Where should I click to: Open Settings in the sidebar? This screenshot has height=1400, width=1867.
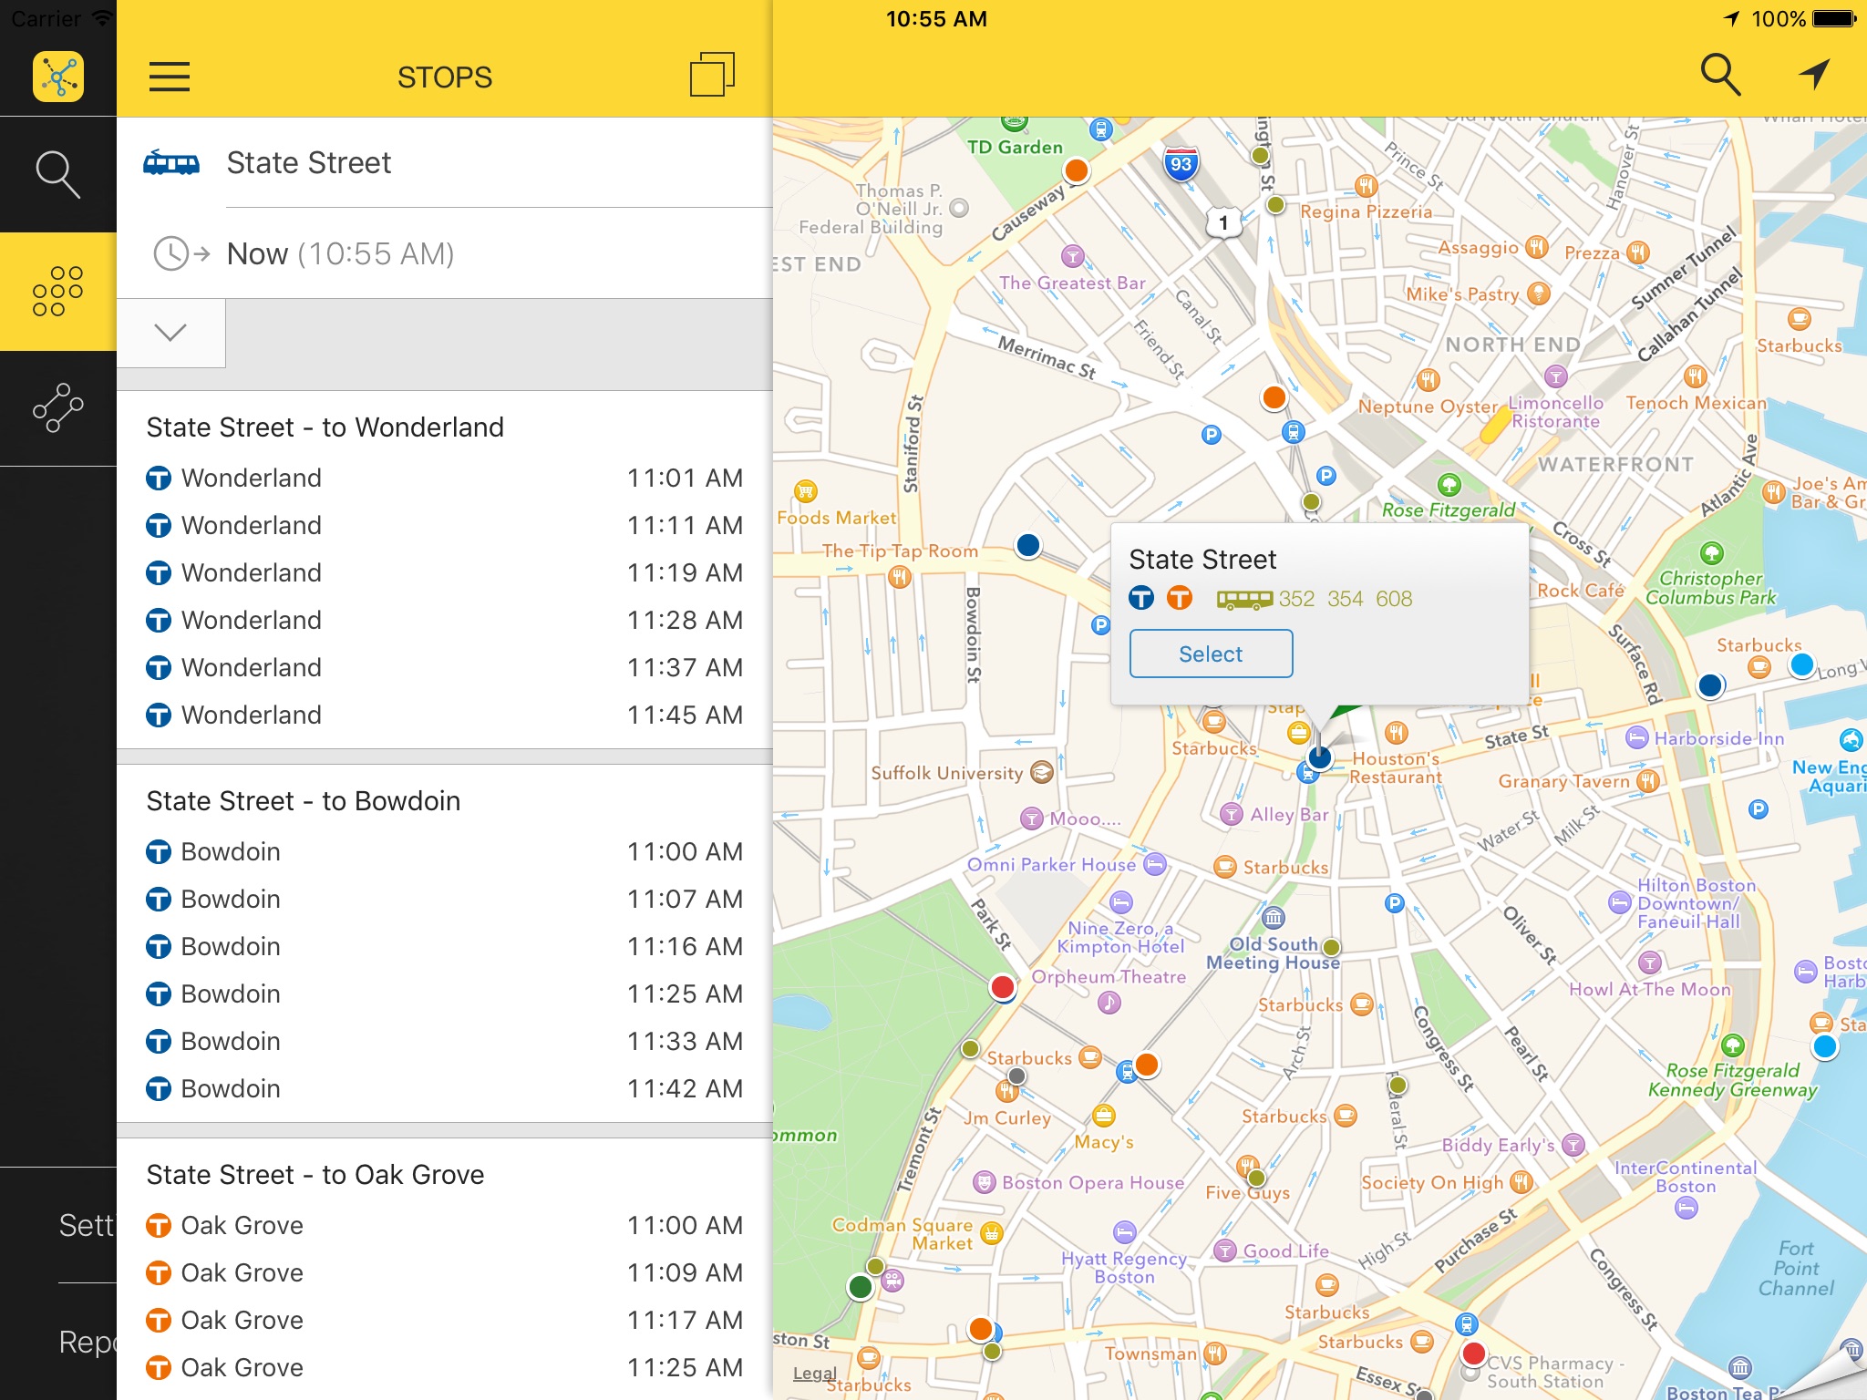pyautogui.click(x=87, y=1226)
